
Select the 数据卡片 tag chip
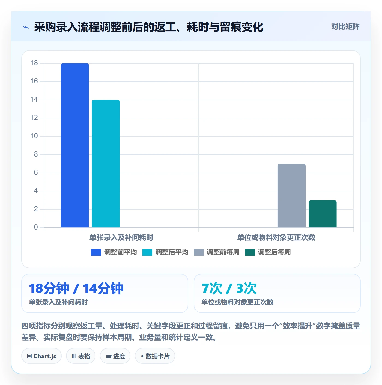tap(155, 356)
